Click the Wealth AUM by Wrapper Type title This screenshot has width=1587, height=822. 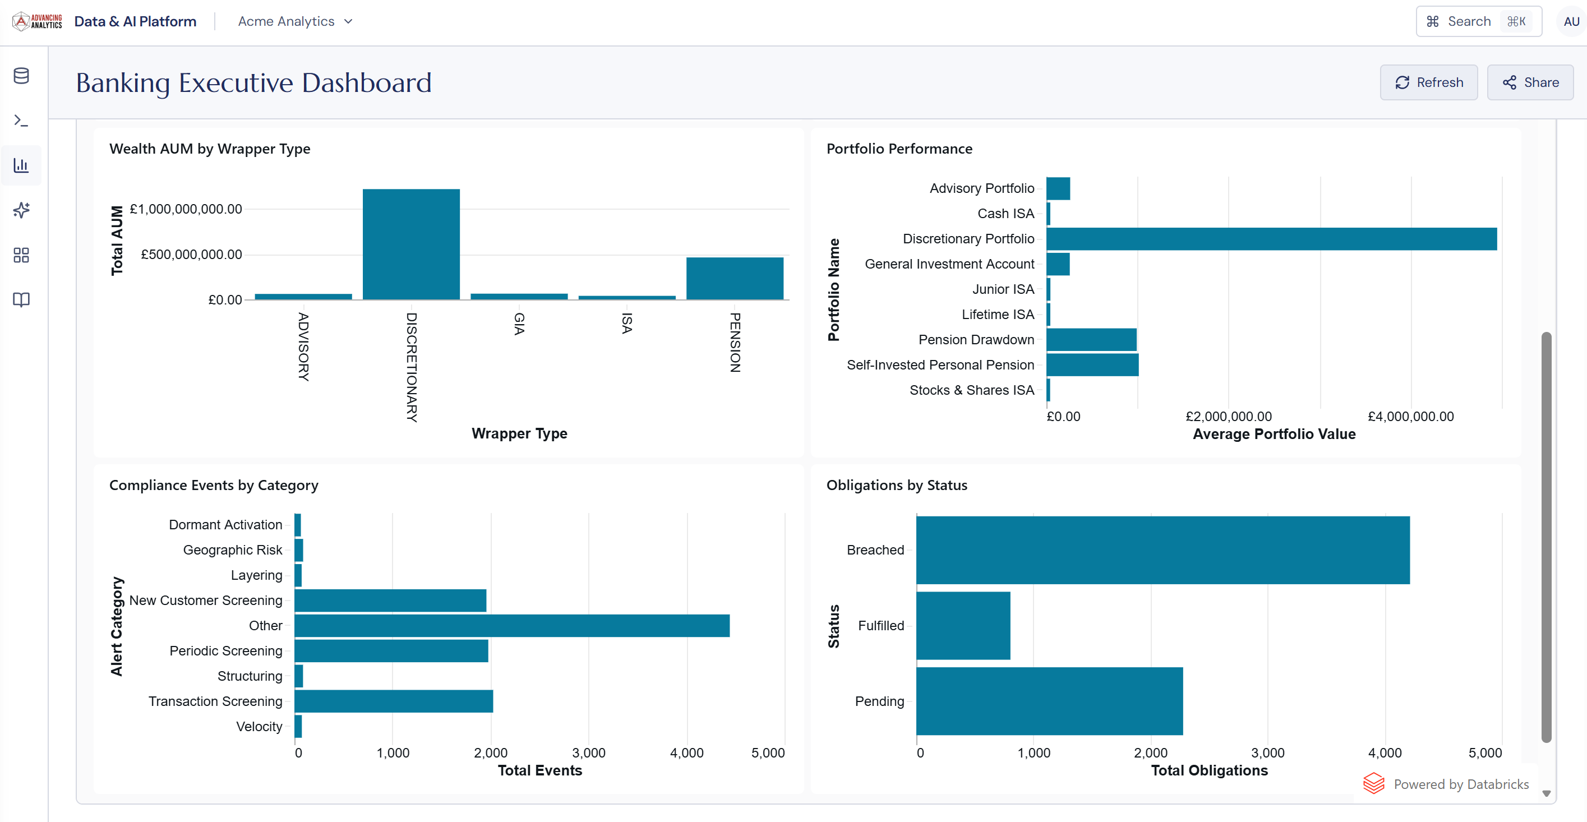210,149
